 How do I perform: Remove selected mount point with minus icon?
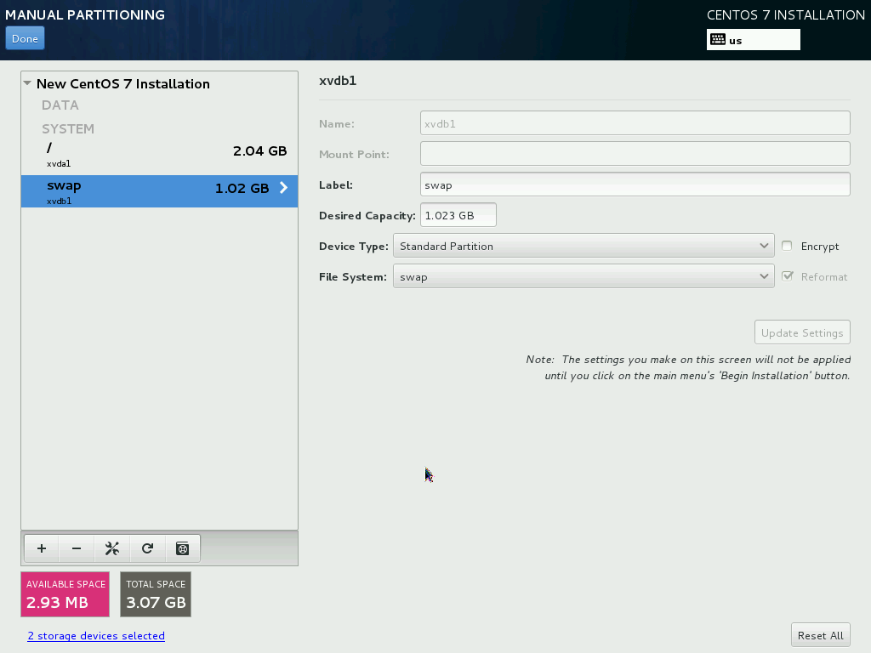(77, 548)
